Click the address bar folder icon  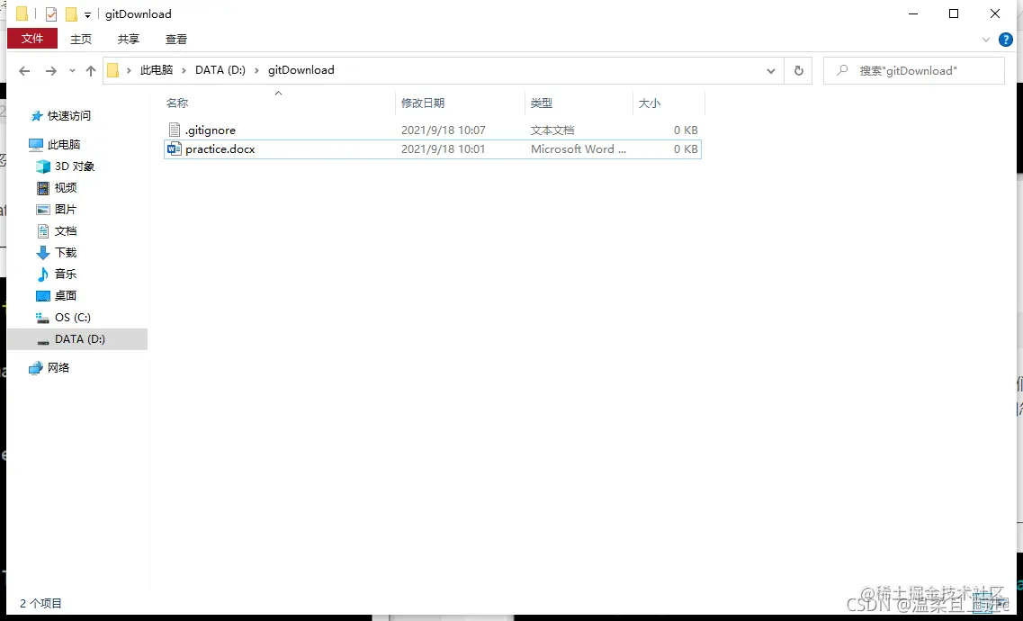click(112, 70)
